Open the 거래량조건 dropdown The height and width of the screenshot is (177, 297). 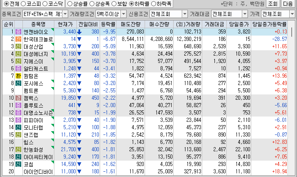tap(123, 14)
